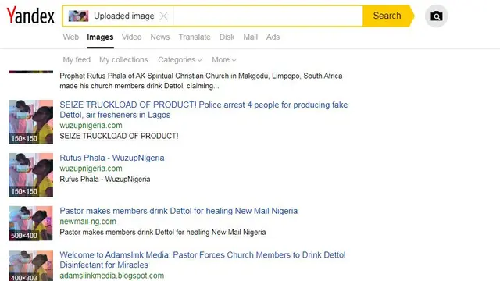Visit newmail-ng.com link

tap(87, 222)
